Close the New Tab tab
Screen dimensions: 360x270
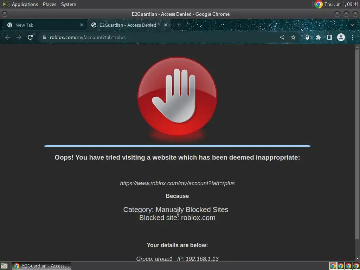coord(82,25)
